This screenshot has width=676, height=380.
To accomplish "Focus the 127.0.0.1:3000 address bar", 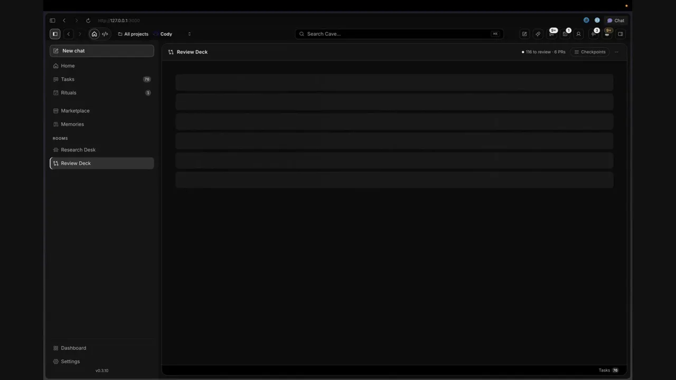I will click(x=119, y=21).
